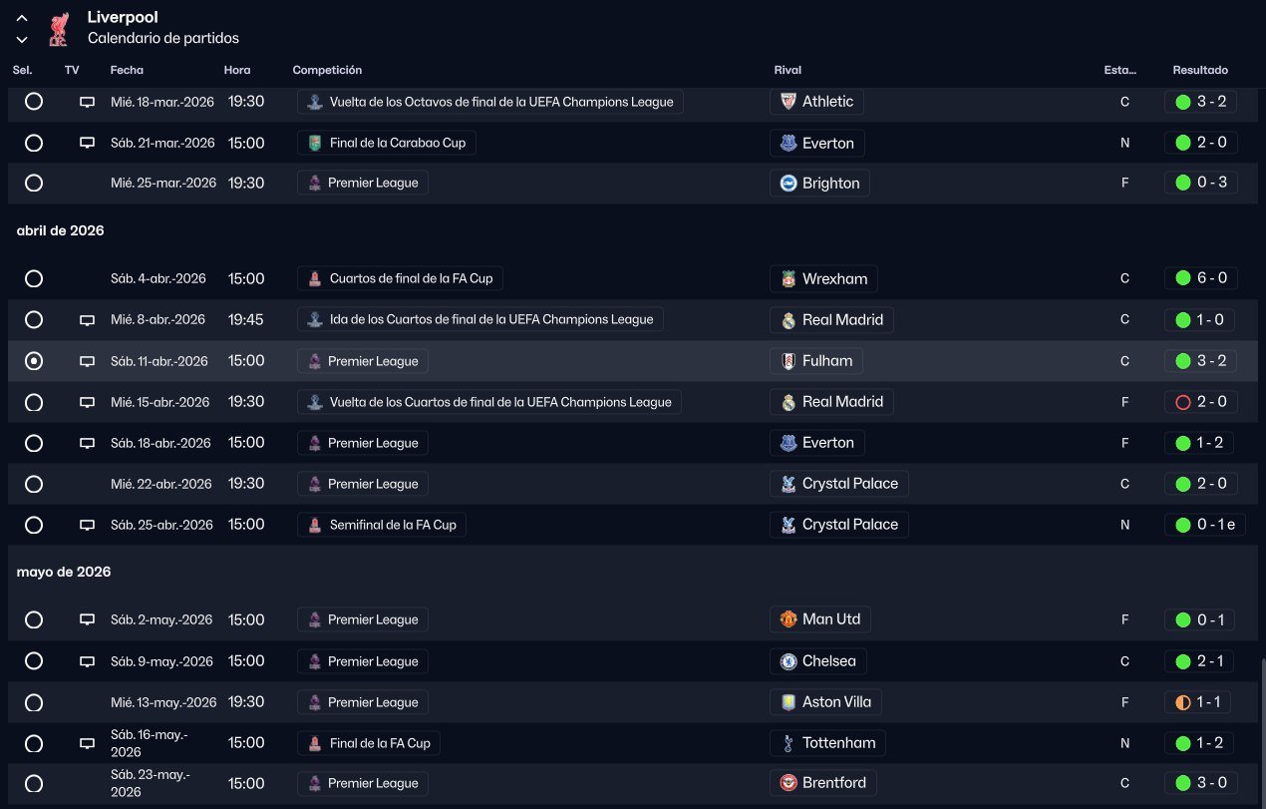The image size is (1266, 809).
Task: Click the TV broadcast icon for the Chelsea match
Action: 87,661
